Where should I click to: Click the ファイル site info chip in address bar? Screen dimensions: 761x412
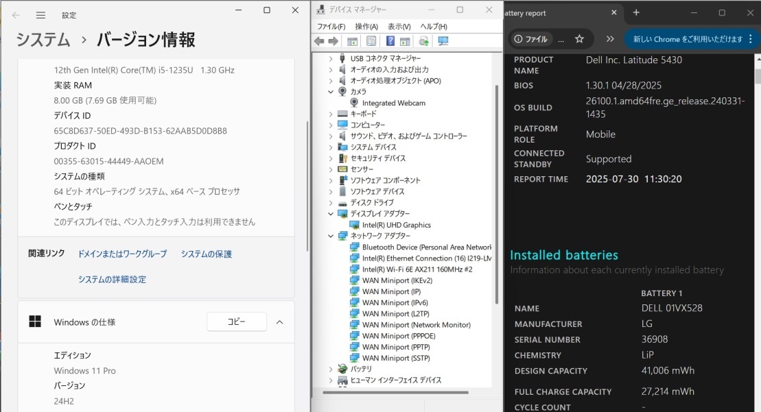(530, 39)
